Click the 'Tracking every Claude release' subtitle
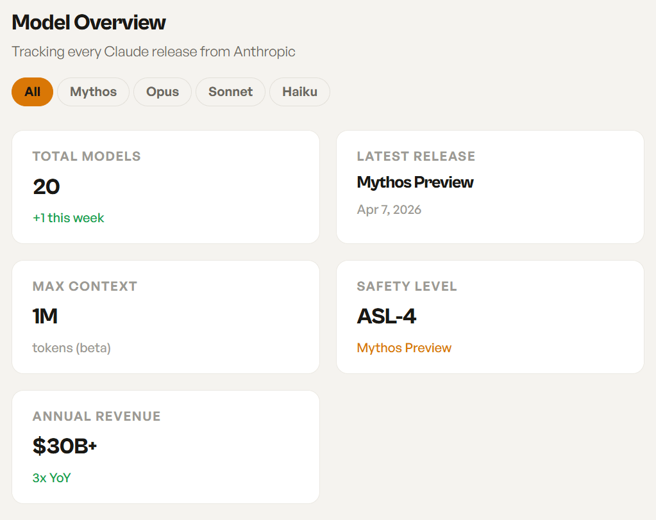Viewport: 656px width, 520px height. pyautogui.click(x=153, y=52)
